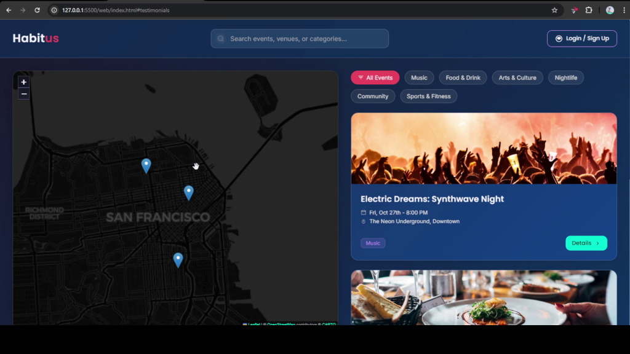Click the Habitus logo
The image size is (630, 354).
pyautogui.click(x=36, y=38)
